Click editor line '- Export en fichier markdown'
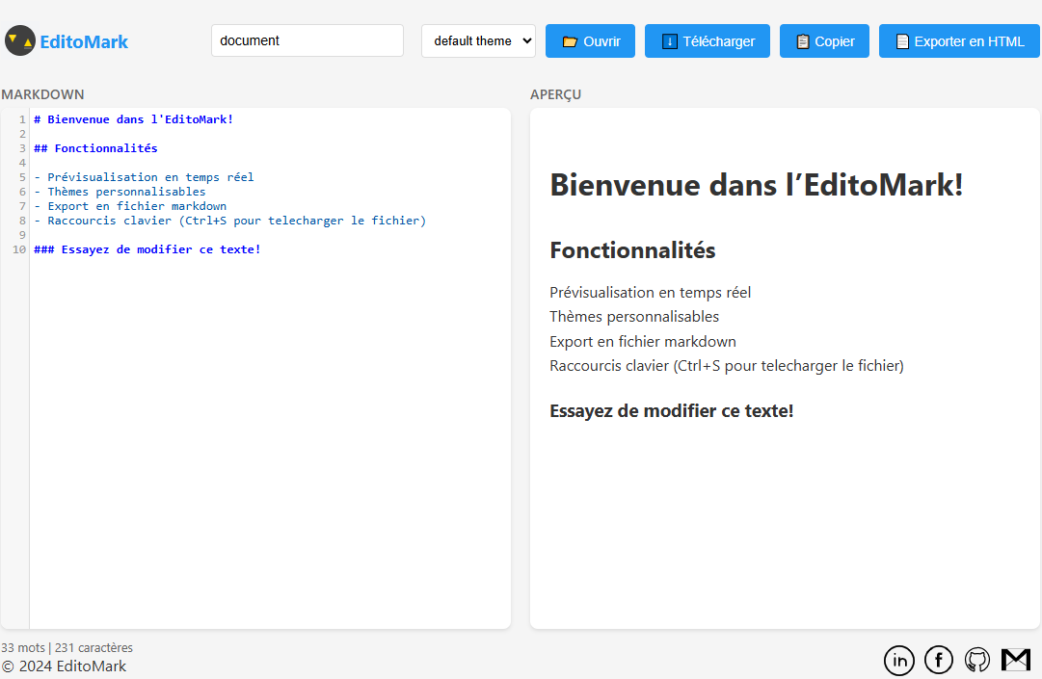The height and width of the screenshot is (679, 1042). click(130, 206)
